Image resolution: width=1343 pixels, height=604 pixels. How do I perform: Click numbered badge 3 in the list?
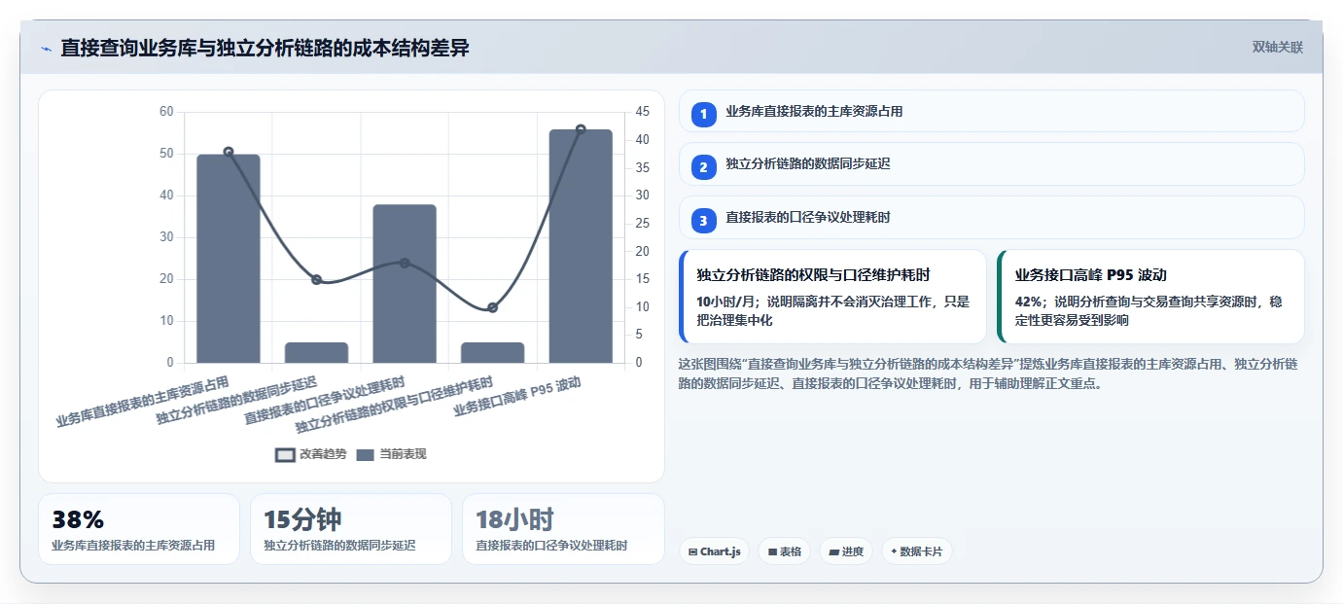(x=704, y=220)
